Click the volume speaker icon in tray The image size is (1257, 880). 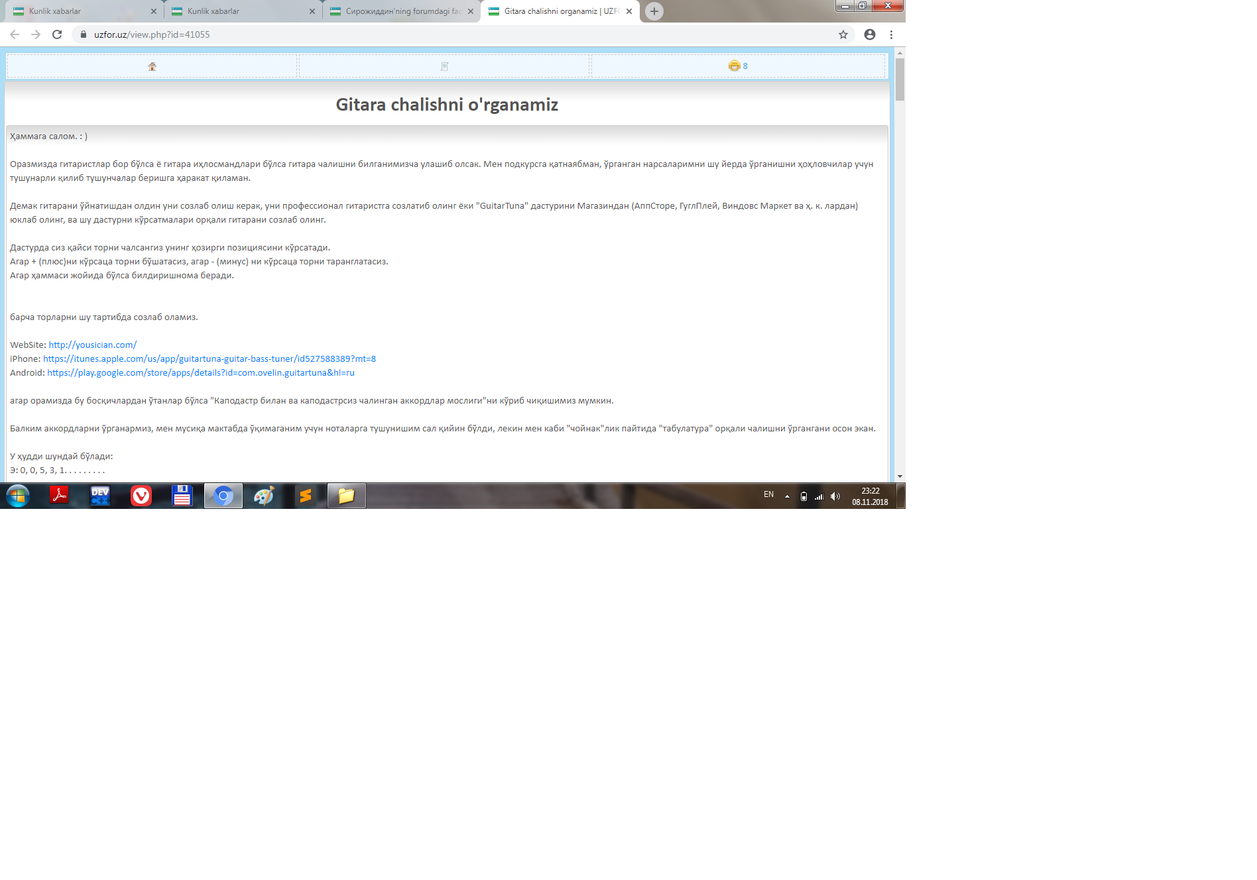tap(835, 496)
